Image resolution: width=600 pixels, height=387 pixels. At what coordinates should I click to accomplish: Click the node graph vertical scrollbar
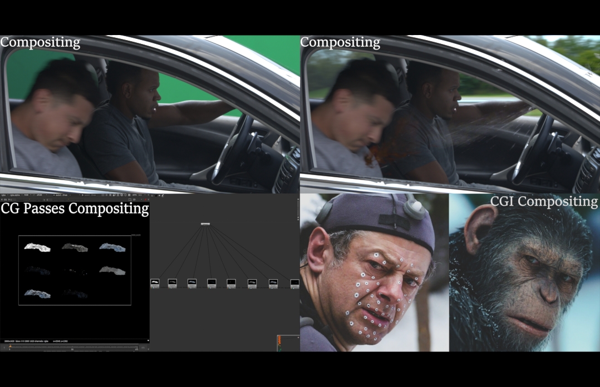click(x=298, y=209)
